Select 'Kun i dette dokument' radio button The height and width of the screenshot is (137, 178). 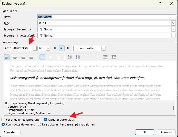[3, 125]
